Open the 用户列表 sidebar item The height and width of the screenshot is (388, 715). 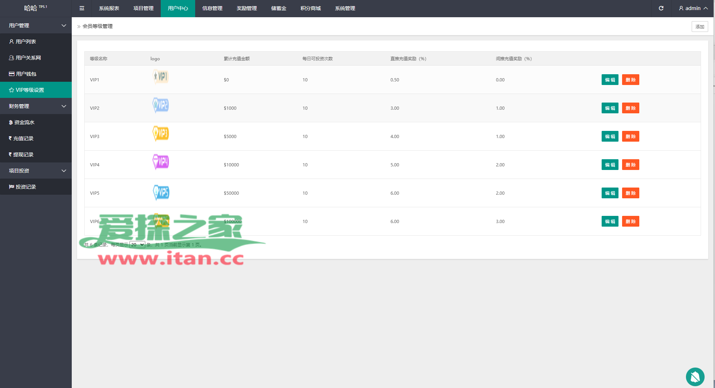pyautogui.click(x=25, y=42)
